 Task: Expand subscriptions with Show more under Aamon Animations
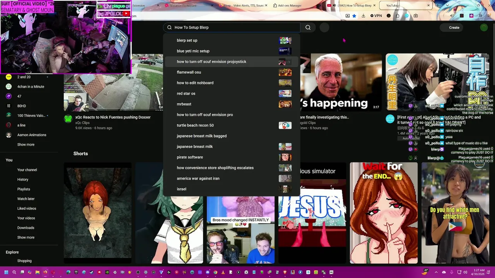click(26, 144)
